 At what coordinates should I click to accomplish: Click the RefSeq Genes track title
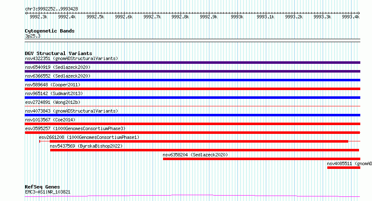42,187
